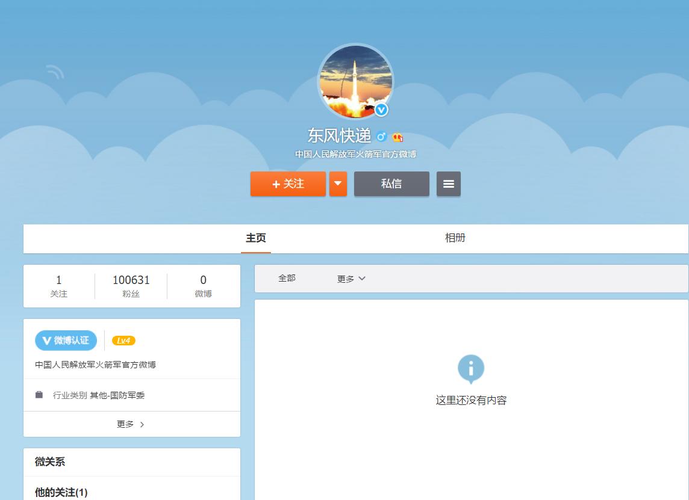This screenshot has height=500, width=689.
Task: Click the briefcase icon next to 行业类别
Action: click(x=39, y=395)
